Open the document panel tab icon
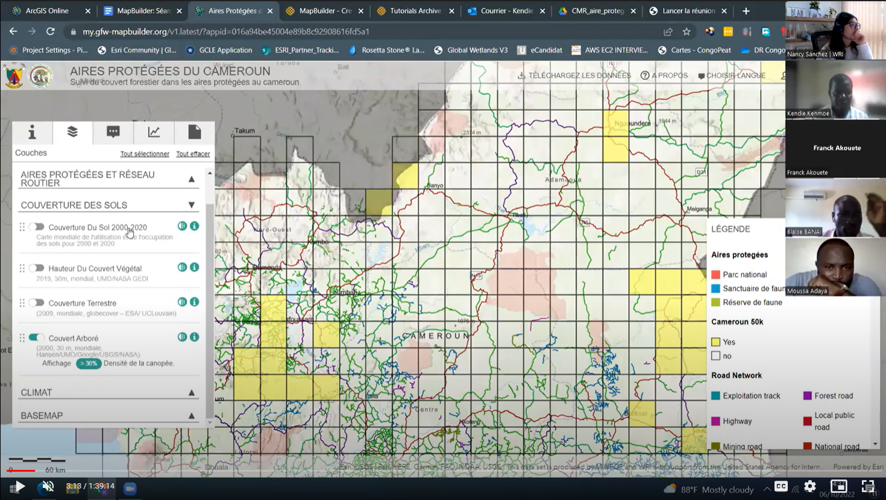The image size is (886, 500). click(x=193, y=132)
